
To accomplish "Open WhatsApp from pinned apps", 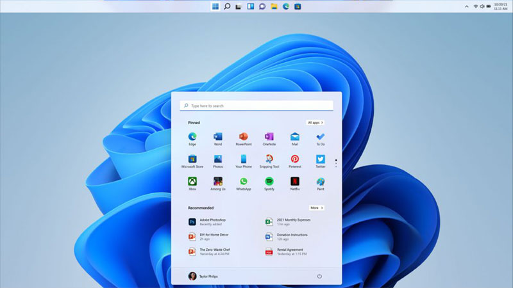I will (244, 184).
